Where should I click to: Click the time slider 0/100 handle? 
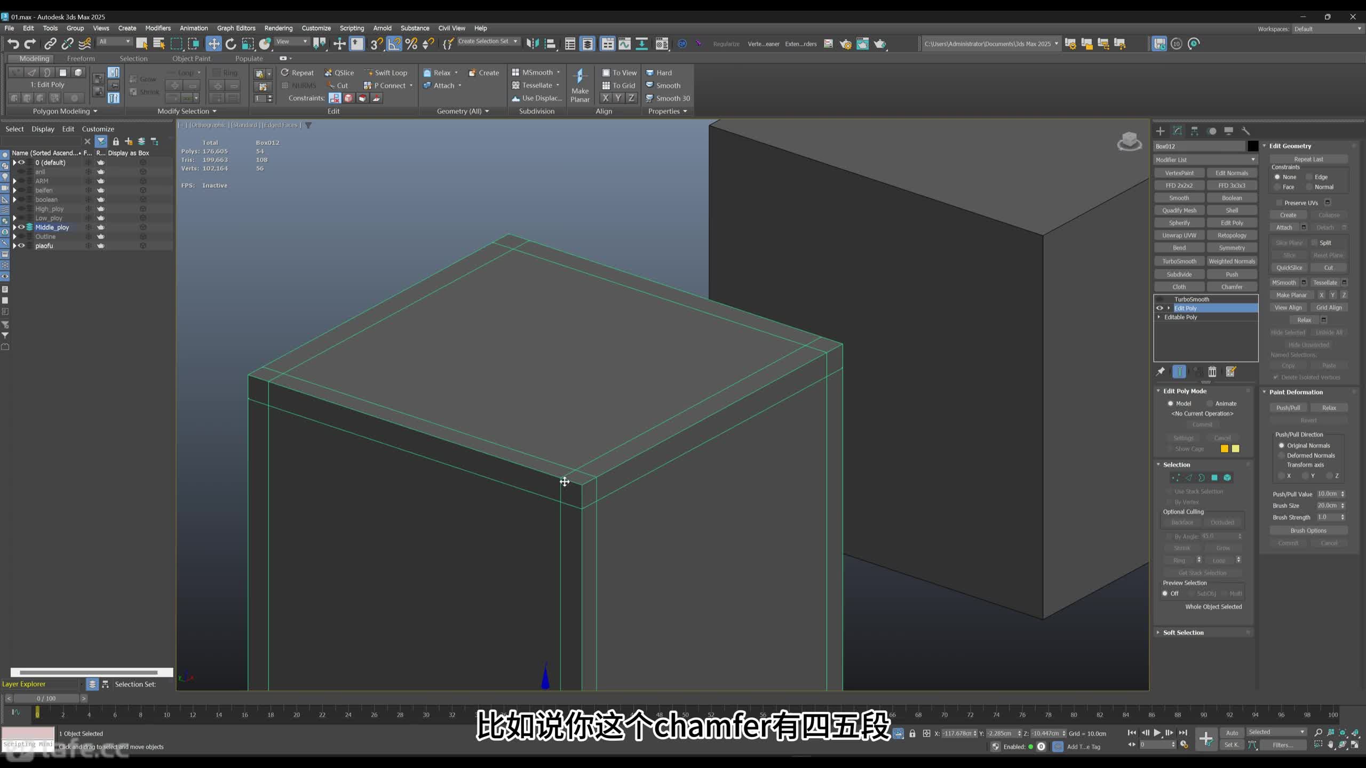point(46,699)
